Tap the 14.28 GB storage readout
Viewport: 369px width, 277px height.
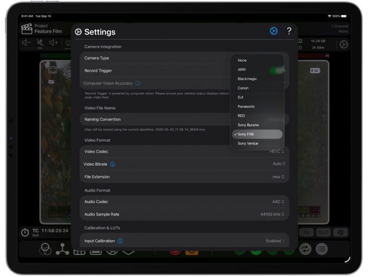pyautogui.click(x=318, y=41)
